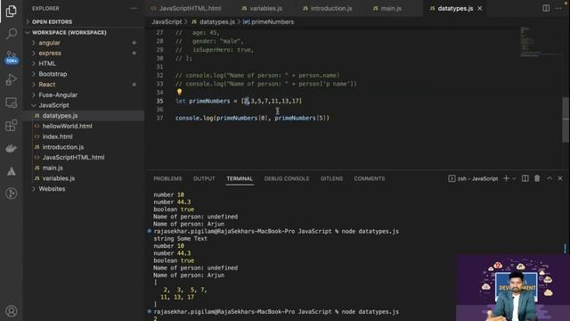The image size is (570, 321).
Task: Open editor more actions ellipsis menu
Action: (558, 8)
